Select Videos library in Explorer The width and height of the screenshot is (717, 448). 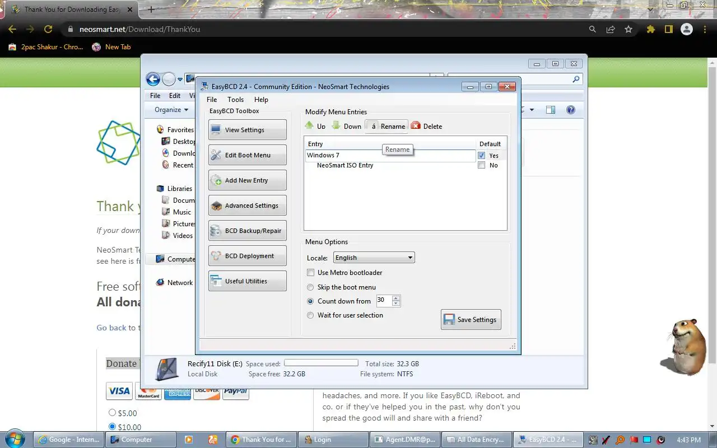[x=183, y=236]
